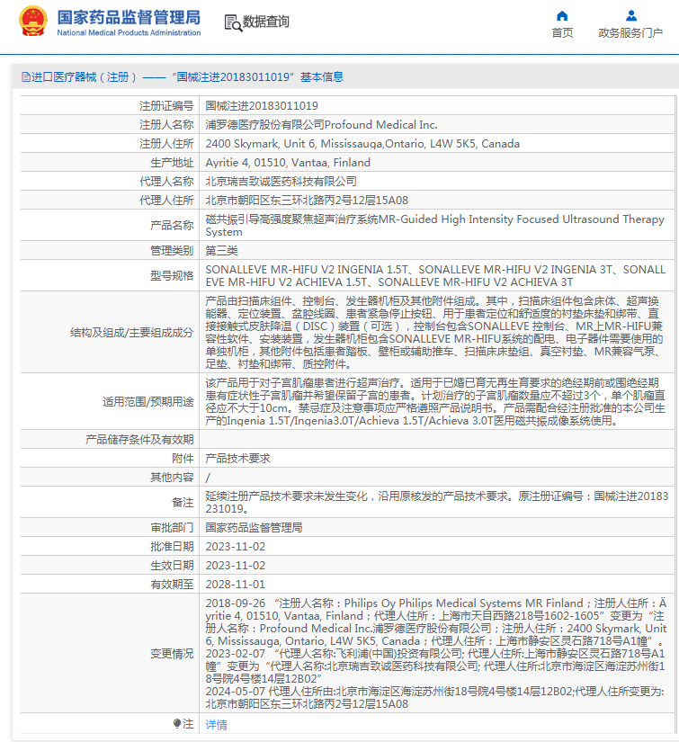
Task: Click the lightbulb icon beside 注
Action: coord(177,723)
